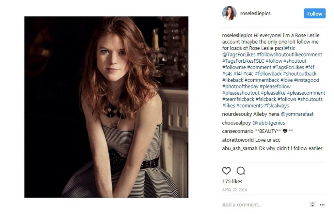Open the roseleslieplcs username in the header
This screenshot has width=334, height=214.
point(255,13)
